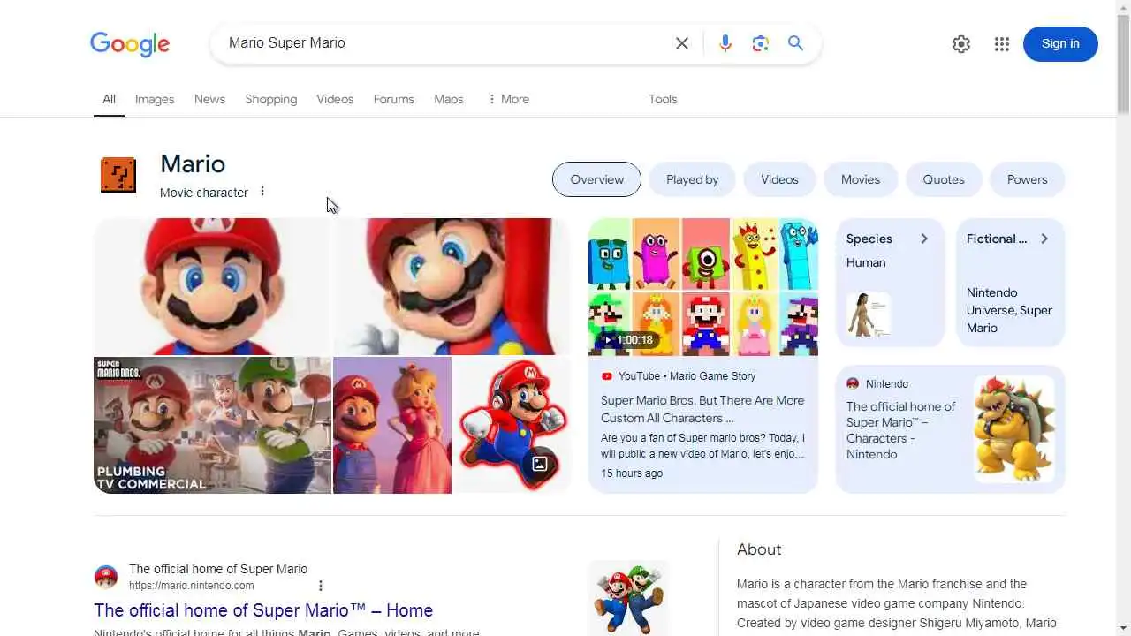Image resolution: width=1131 pixels, height=636 pixels.
Task: Click the 15 hours ago timestamp
Action: click(x=632, y=473)
